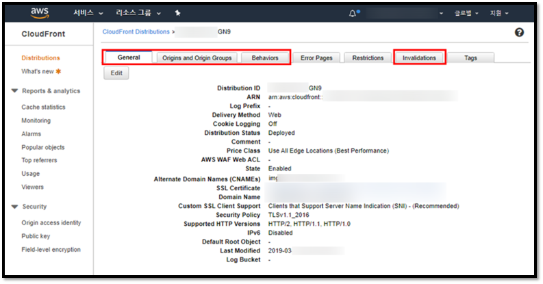Open Public key page
Screen dimensions: 543x284
tap(36, 236)
